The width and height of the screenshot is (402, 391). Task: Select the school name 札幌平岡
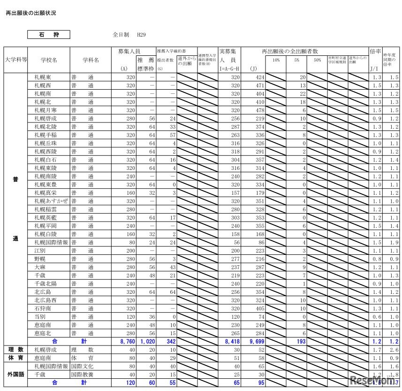pos(46,226)
